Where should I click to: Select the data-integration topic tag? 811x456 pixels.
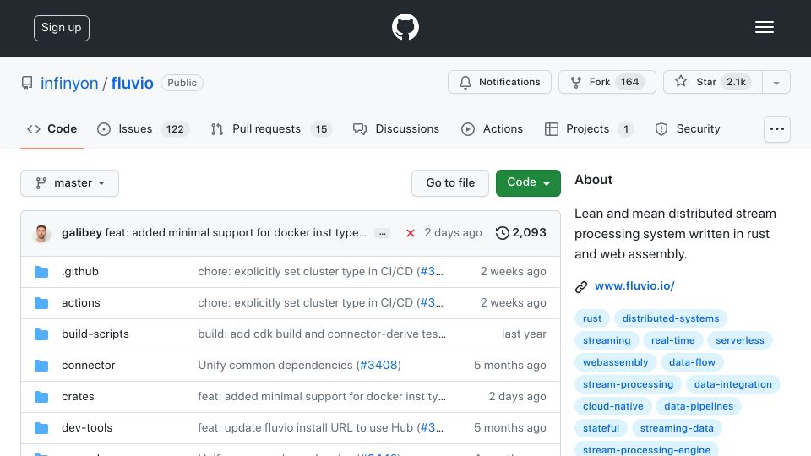coord(733,385)
